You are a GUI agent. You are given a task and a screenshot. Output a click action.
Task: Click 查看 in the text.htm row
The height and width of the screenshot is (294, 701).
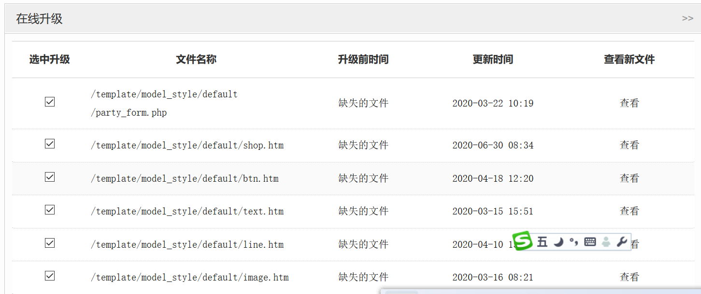(x=629, y=211)
